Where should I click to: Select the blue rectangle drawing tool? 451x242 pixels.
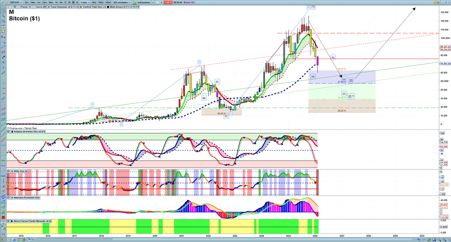click(3, 47)
